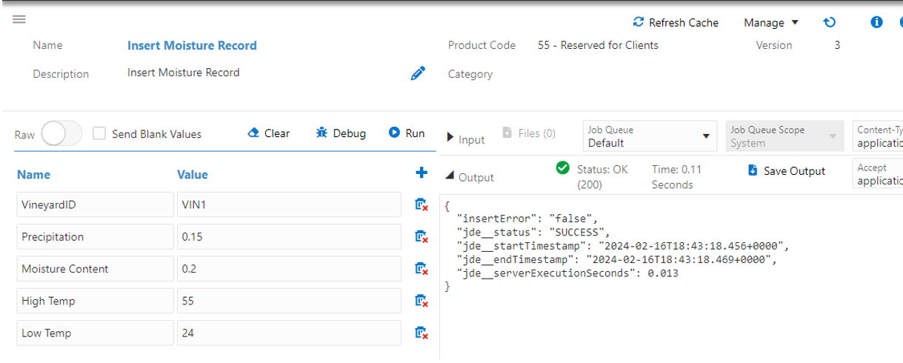Toggle the Raw switch
903x363 pixels.
(x=61, y=134)
